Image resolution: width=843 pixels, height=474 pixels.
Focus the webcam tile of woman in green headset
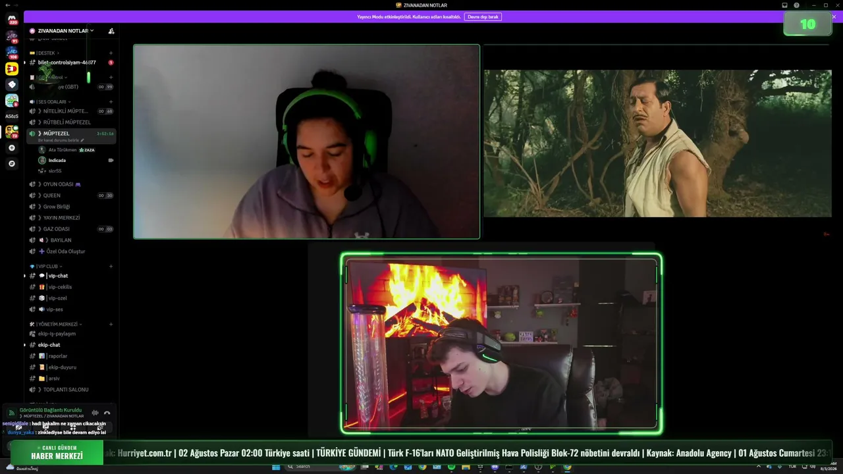306,142
